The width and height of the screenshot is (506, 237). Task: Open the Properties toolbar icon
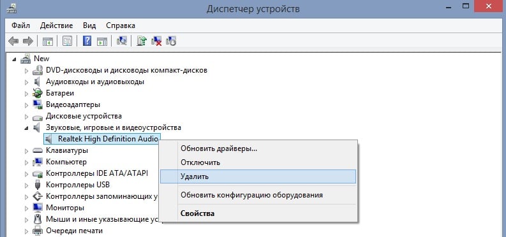(67, 41)
